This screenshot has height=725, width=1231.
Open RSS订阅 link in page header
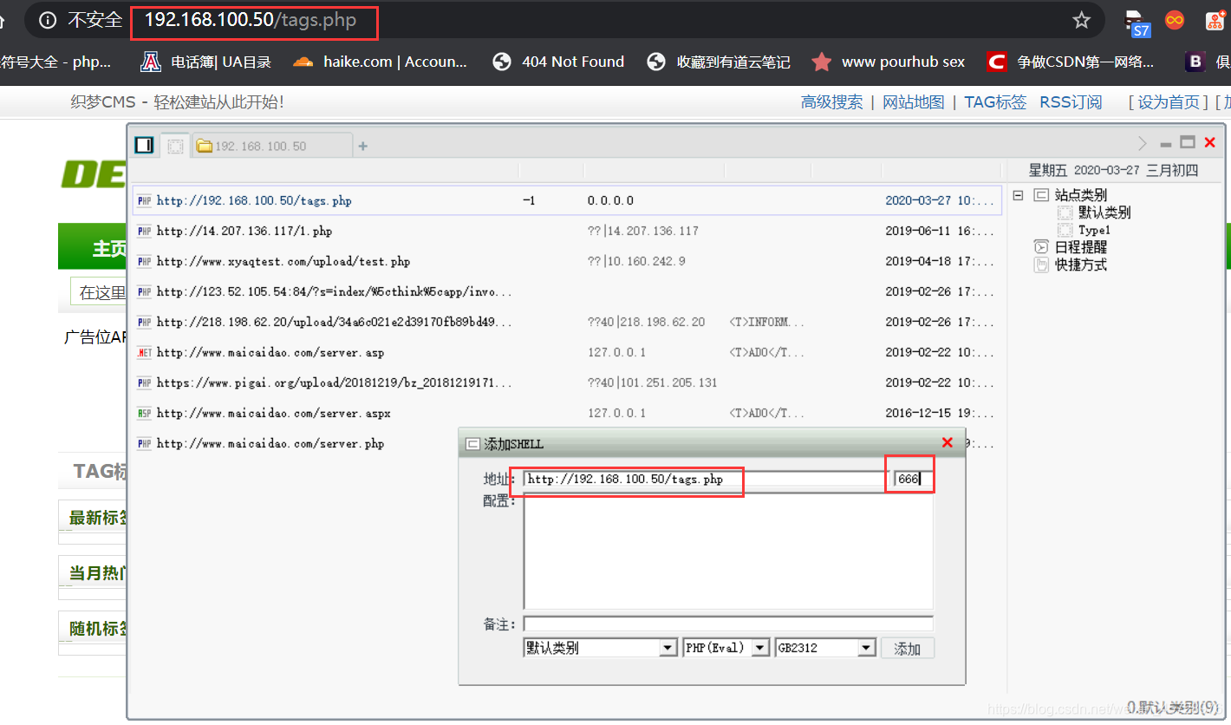1071,102
